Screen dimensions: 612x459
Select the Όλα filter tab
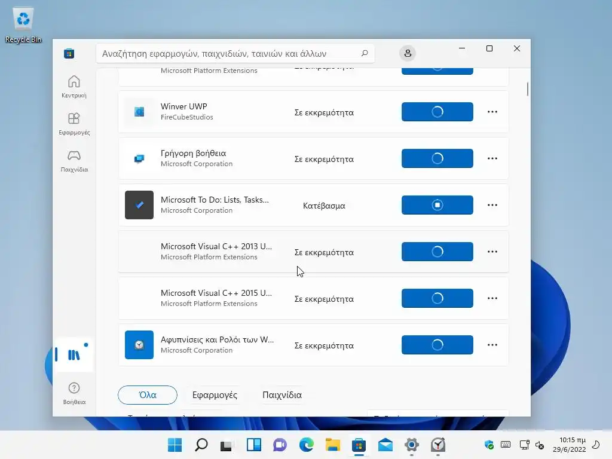point(148,395)
